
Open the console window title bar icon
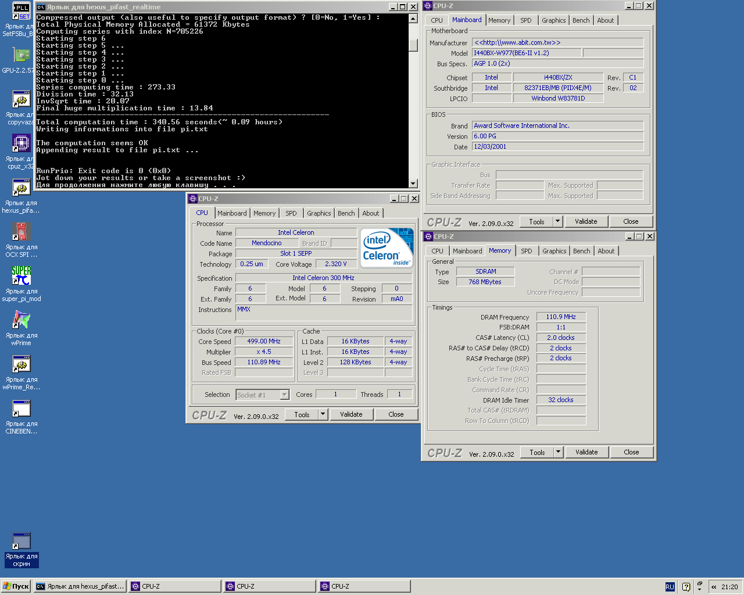[41, 7]
